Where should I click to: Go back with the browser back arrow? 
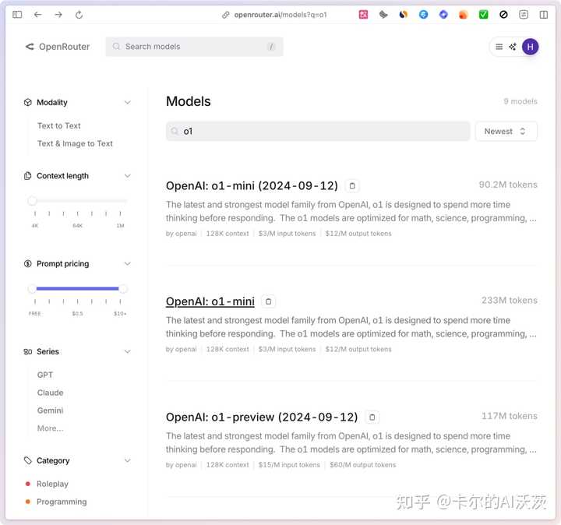(x=37, y=15)
